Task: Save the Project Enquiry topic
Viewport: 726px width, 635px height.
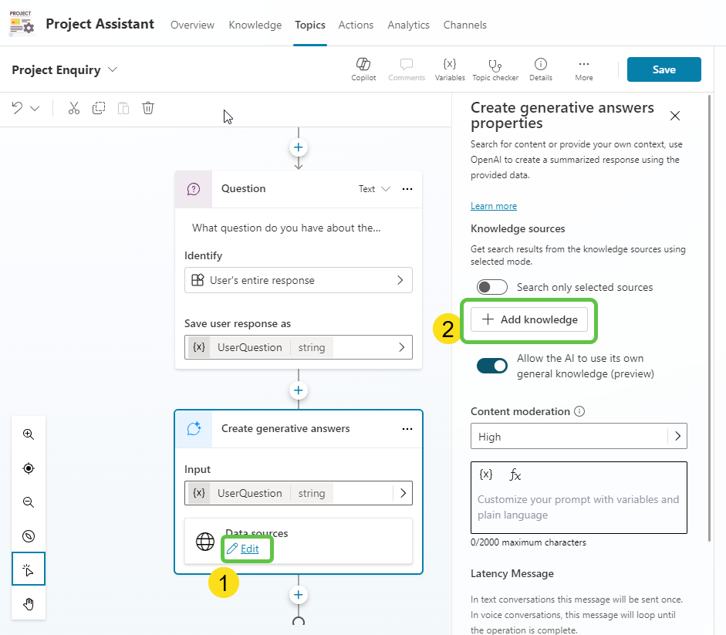Action: click(x=664, y=69)
